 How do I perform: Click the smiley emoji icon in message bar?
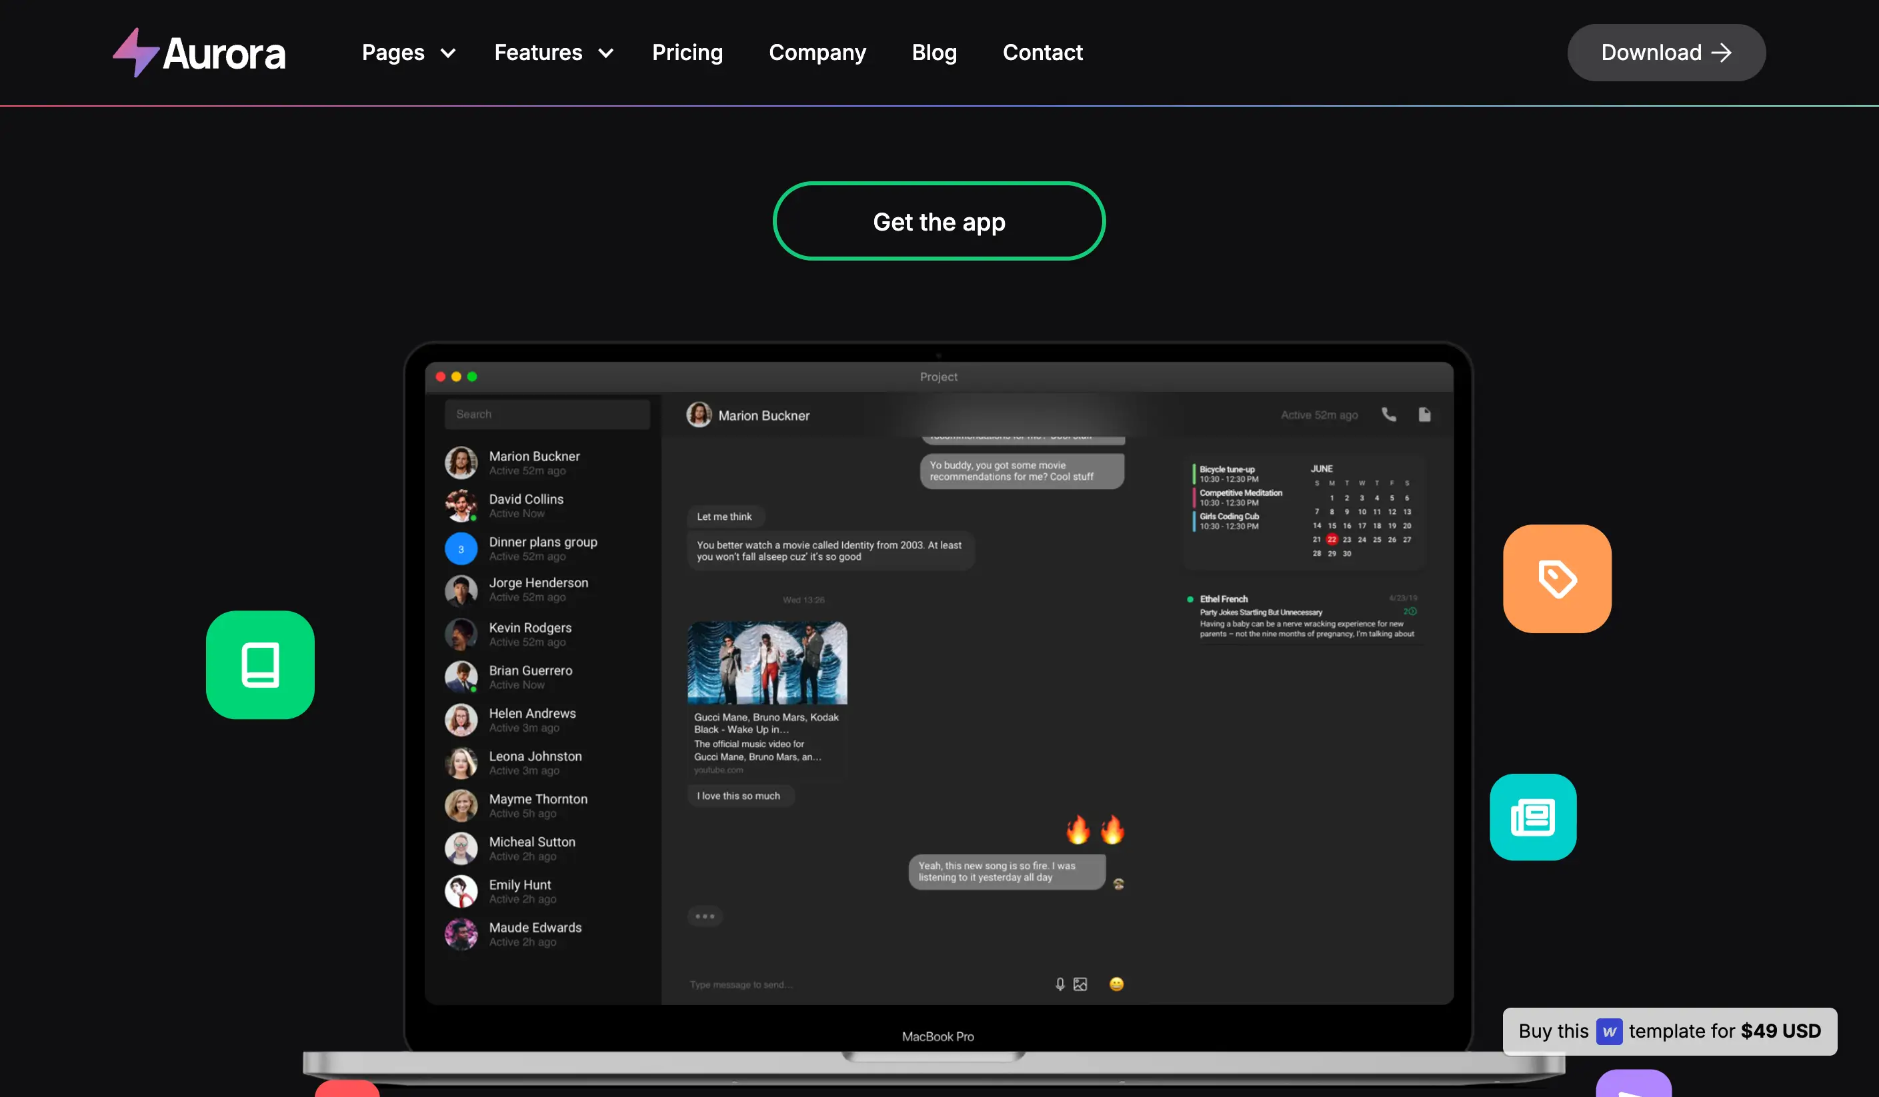point(1116,984)
